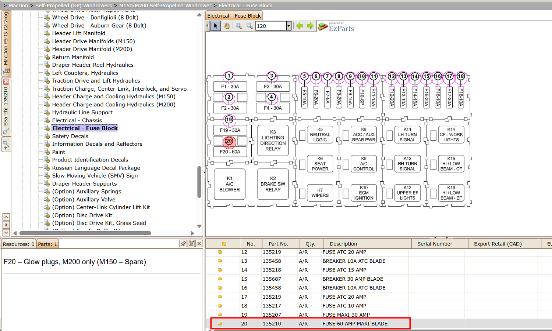Open Slow Moving Vehicle (SMV) Sign

[95, 175]
